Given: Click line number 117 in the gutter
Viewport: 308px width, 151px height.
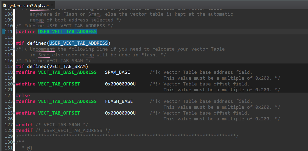Looking at the screenshot, I should coord(8,67).
